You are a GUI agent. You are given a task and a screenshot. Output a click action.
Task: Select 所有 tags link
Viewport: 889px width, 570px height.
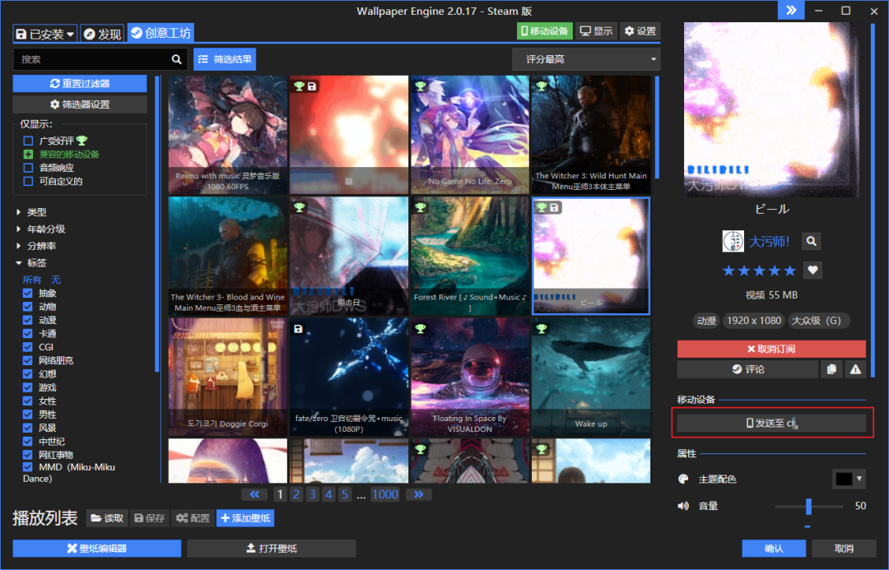tap(32, 280)
